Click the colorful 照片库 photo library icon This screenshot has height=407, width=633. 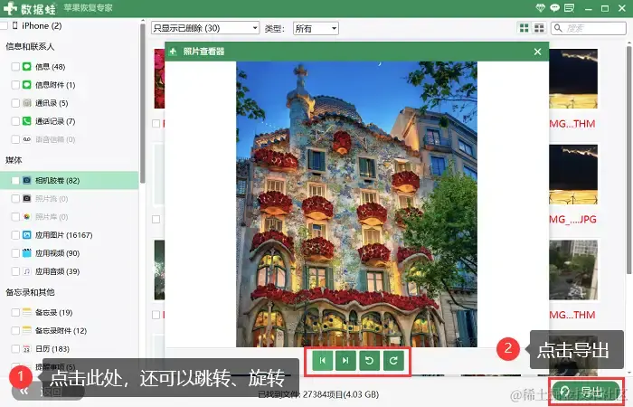[x=26, y=217]
